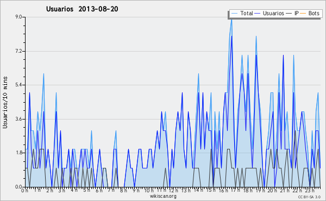Click the y-axis label 'Usuarios/10 mins'
Viewport: 326px width, 201px height.
[5, 102]
